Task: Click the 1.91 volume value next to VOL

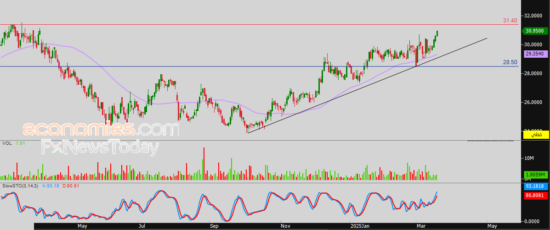Action: (x=20, y=143)
